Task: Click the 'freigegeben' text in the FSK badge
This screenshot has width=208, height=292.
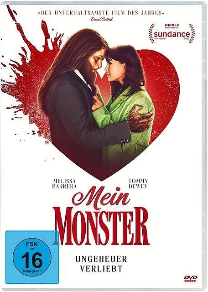Action: click(32, 271)
